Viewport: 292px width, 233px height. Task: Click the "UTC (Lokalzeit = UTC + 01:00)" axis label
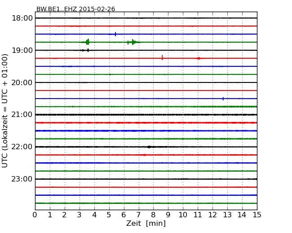(x=4, y=111)
